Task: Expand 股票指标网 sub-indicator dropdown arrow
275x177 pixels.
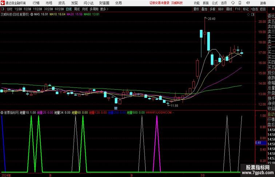Action: click(x=2, y=113)
